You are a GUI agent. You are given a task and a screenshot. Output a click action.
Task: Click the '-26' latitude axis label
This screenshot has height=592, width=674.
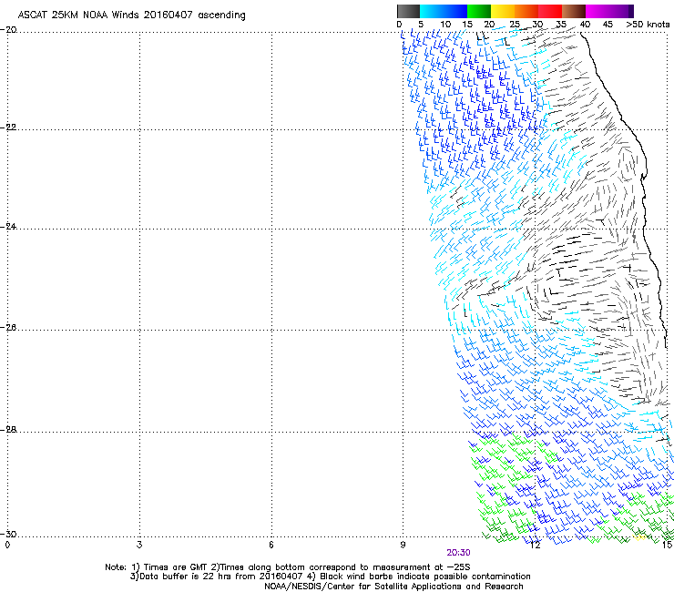click(8, 328)
